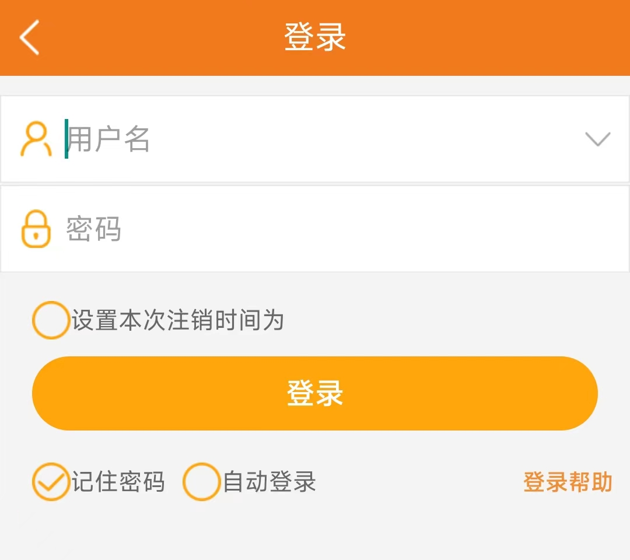Enable the 设置本次注销时间为 circle option

[51, 320]
